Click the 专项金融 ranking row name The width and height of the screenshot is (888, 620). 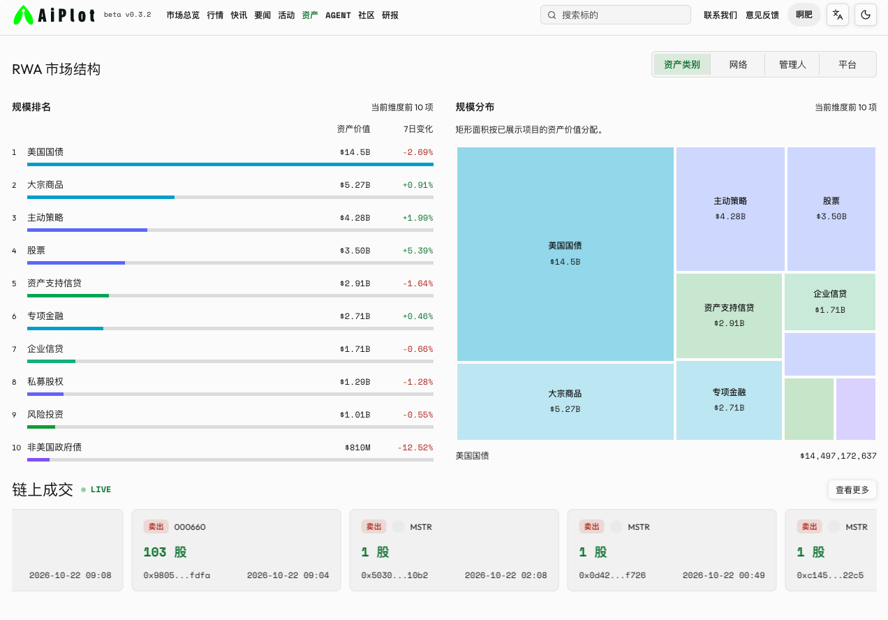[45, 316]
